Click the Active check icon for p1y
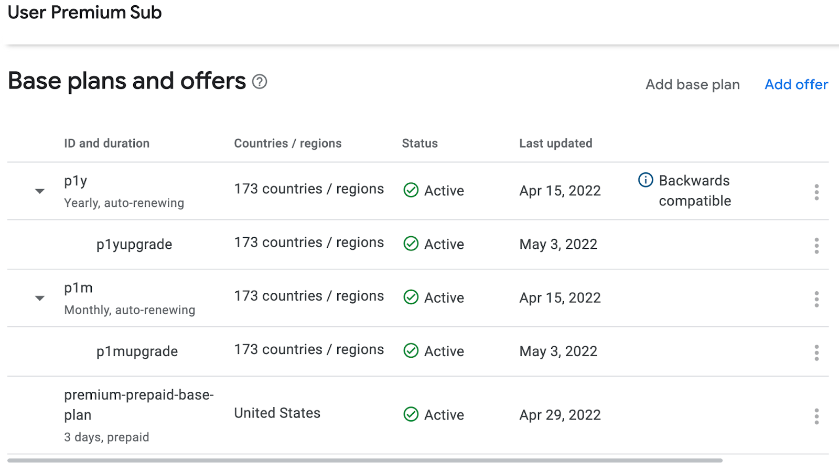The width and height of the screenshot is (839, 474). [x=411, y=190]
